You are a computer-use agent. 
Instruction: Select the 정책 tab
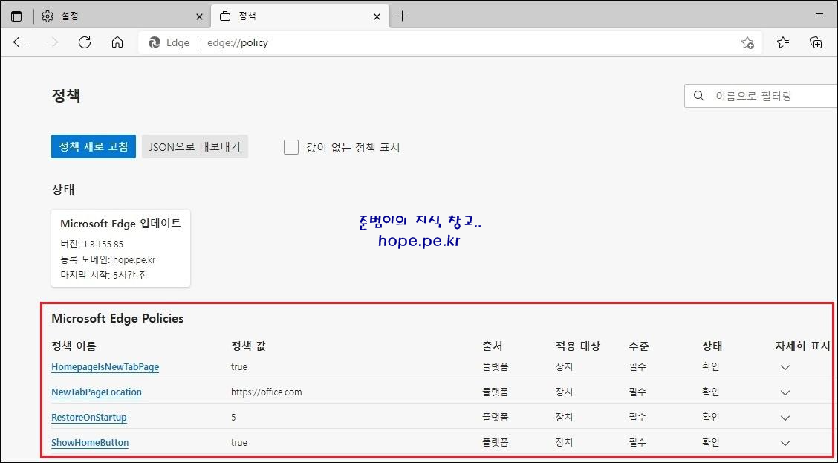point(299,16)
